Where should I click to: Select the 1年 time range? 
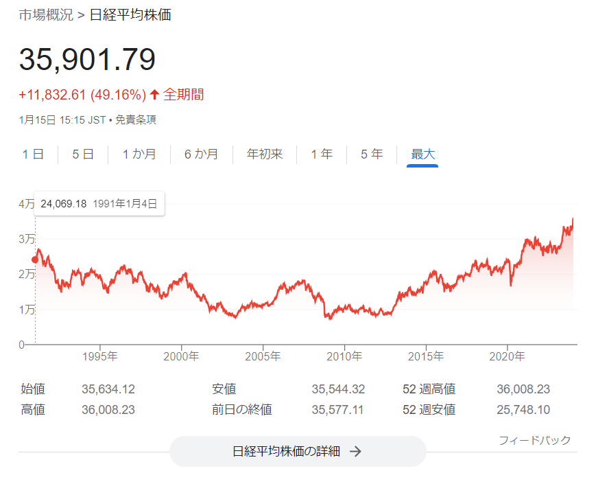coord(322,154)
